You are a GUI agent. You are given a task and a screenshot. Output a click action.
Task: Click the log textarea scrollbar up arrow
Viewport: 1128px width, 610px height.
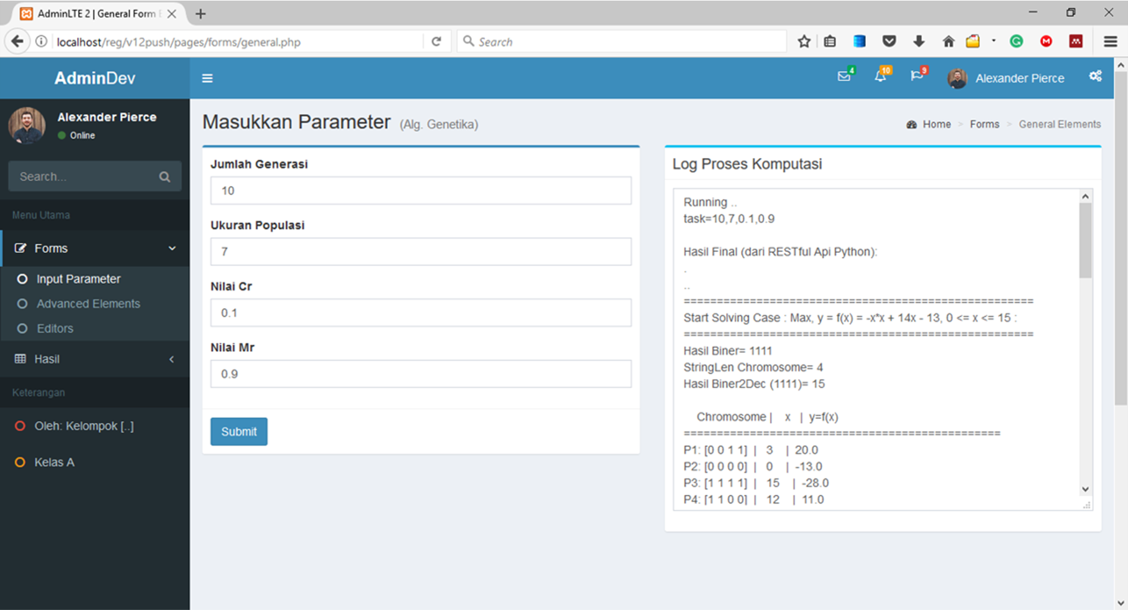click(x=1085, y=196)
